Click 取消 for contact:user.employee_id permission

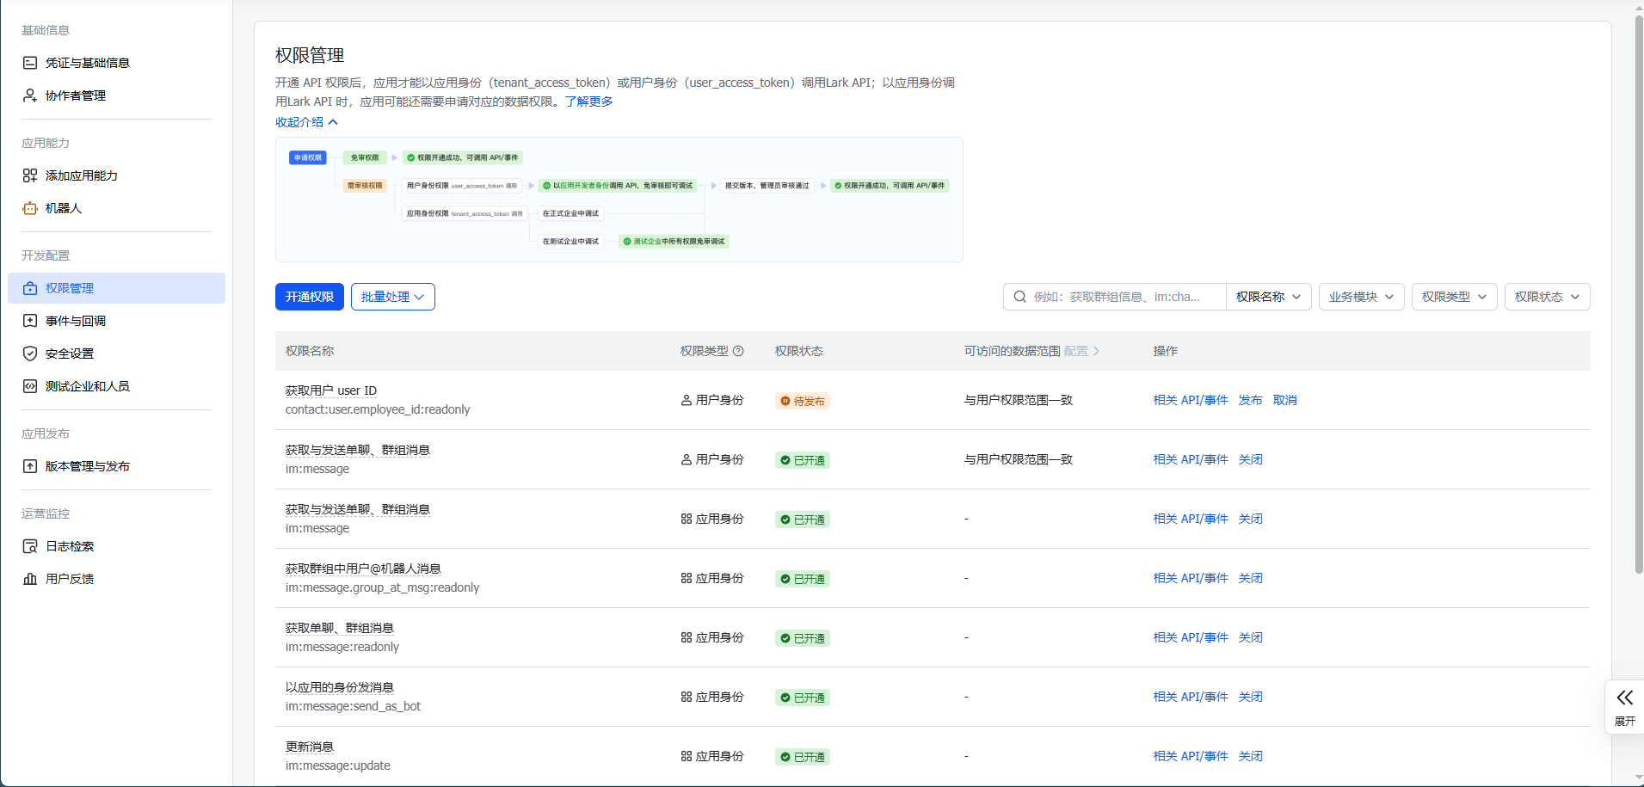point(1284,400)
